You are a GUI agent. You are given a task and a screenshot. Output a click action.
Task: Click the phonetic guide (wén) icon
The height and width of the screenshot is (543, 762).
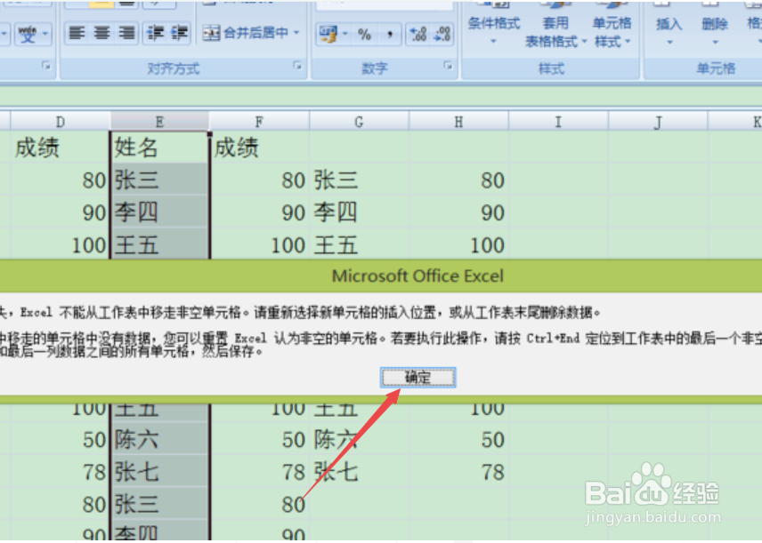tap(28, 34)
